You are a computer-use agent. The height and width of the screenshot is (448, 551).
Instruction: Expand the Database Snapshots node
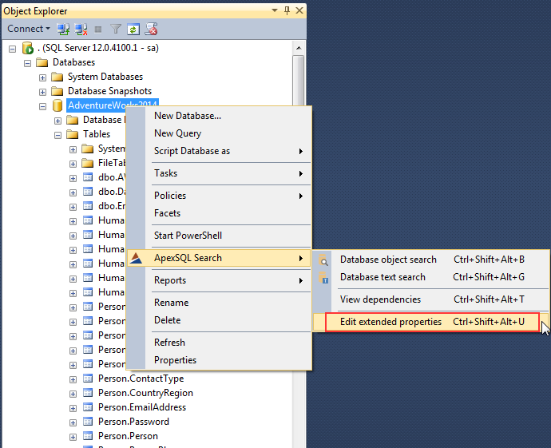[x=43, y=92]
